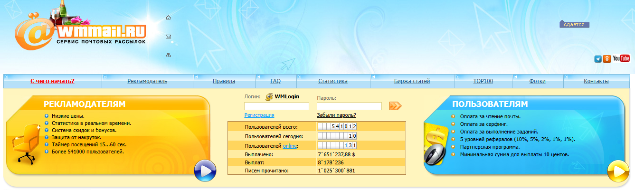Click the total users counter 541012

coord(337,126)
